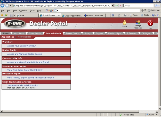Open Favorites Center star icon
This screenshot has height=117, width=161.
coord(2,15)
